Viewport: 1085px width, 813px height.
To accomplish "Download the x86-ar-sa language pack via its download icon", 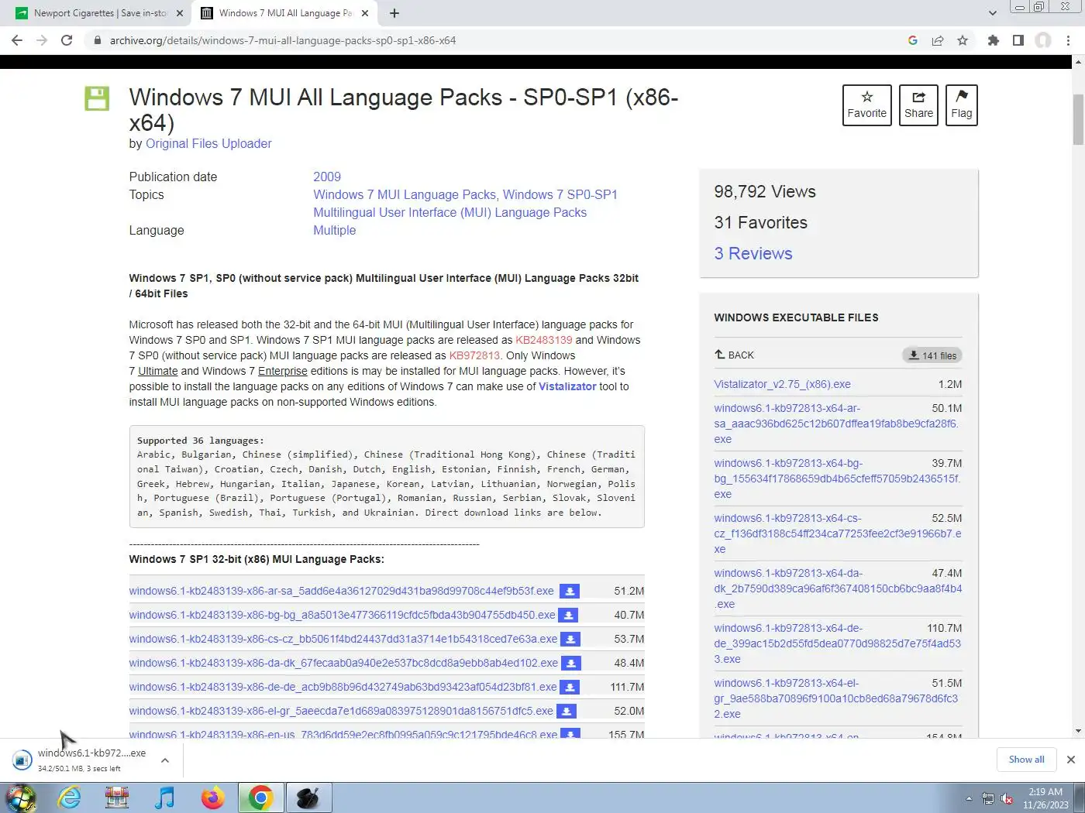I will point(570,592).
